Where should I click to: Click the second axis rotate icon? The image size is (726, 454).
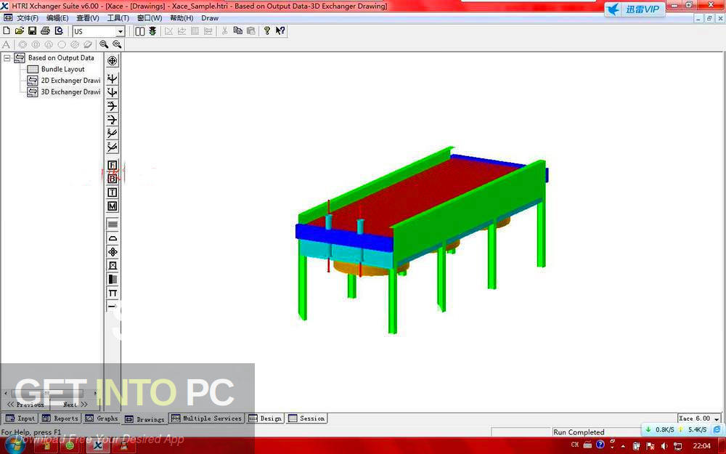click(112, 93)
